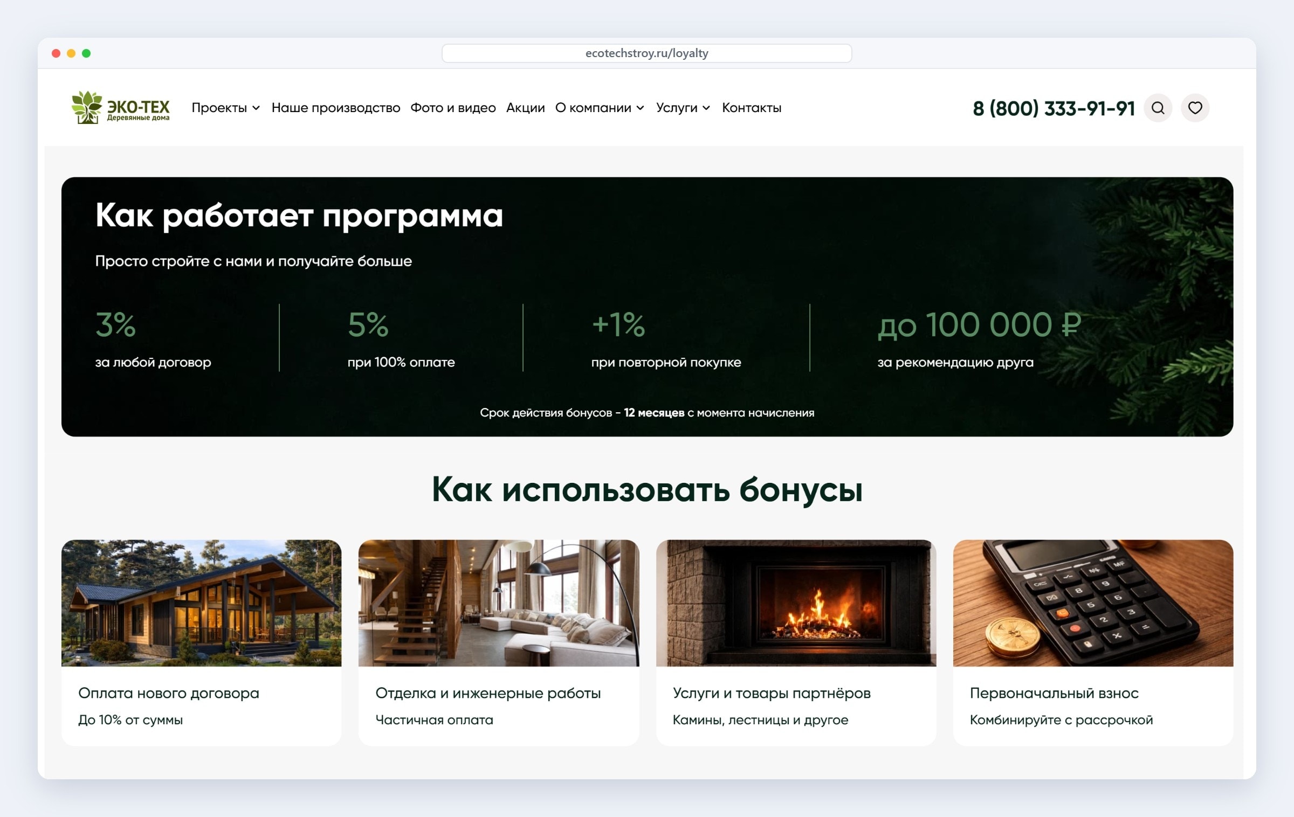Click the Как использовать бонусы heading
The height and width of the screenshot is (817, 1294).
[x=647, y=490]
